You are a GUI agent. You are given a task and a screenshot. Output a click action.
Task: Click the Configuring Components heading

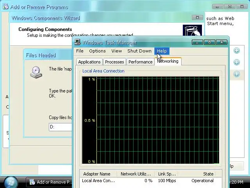tap(45, 29)
